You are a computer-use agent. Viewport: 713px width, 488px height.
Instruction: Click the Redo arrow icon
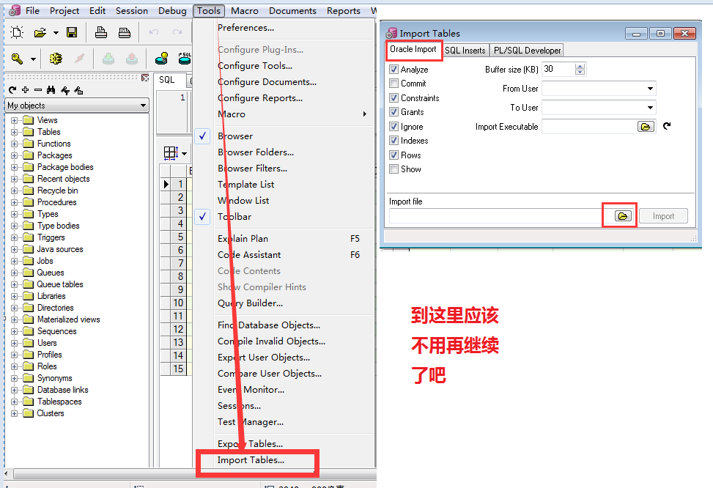[177, 32]
